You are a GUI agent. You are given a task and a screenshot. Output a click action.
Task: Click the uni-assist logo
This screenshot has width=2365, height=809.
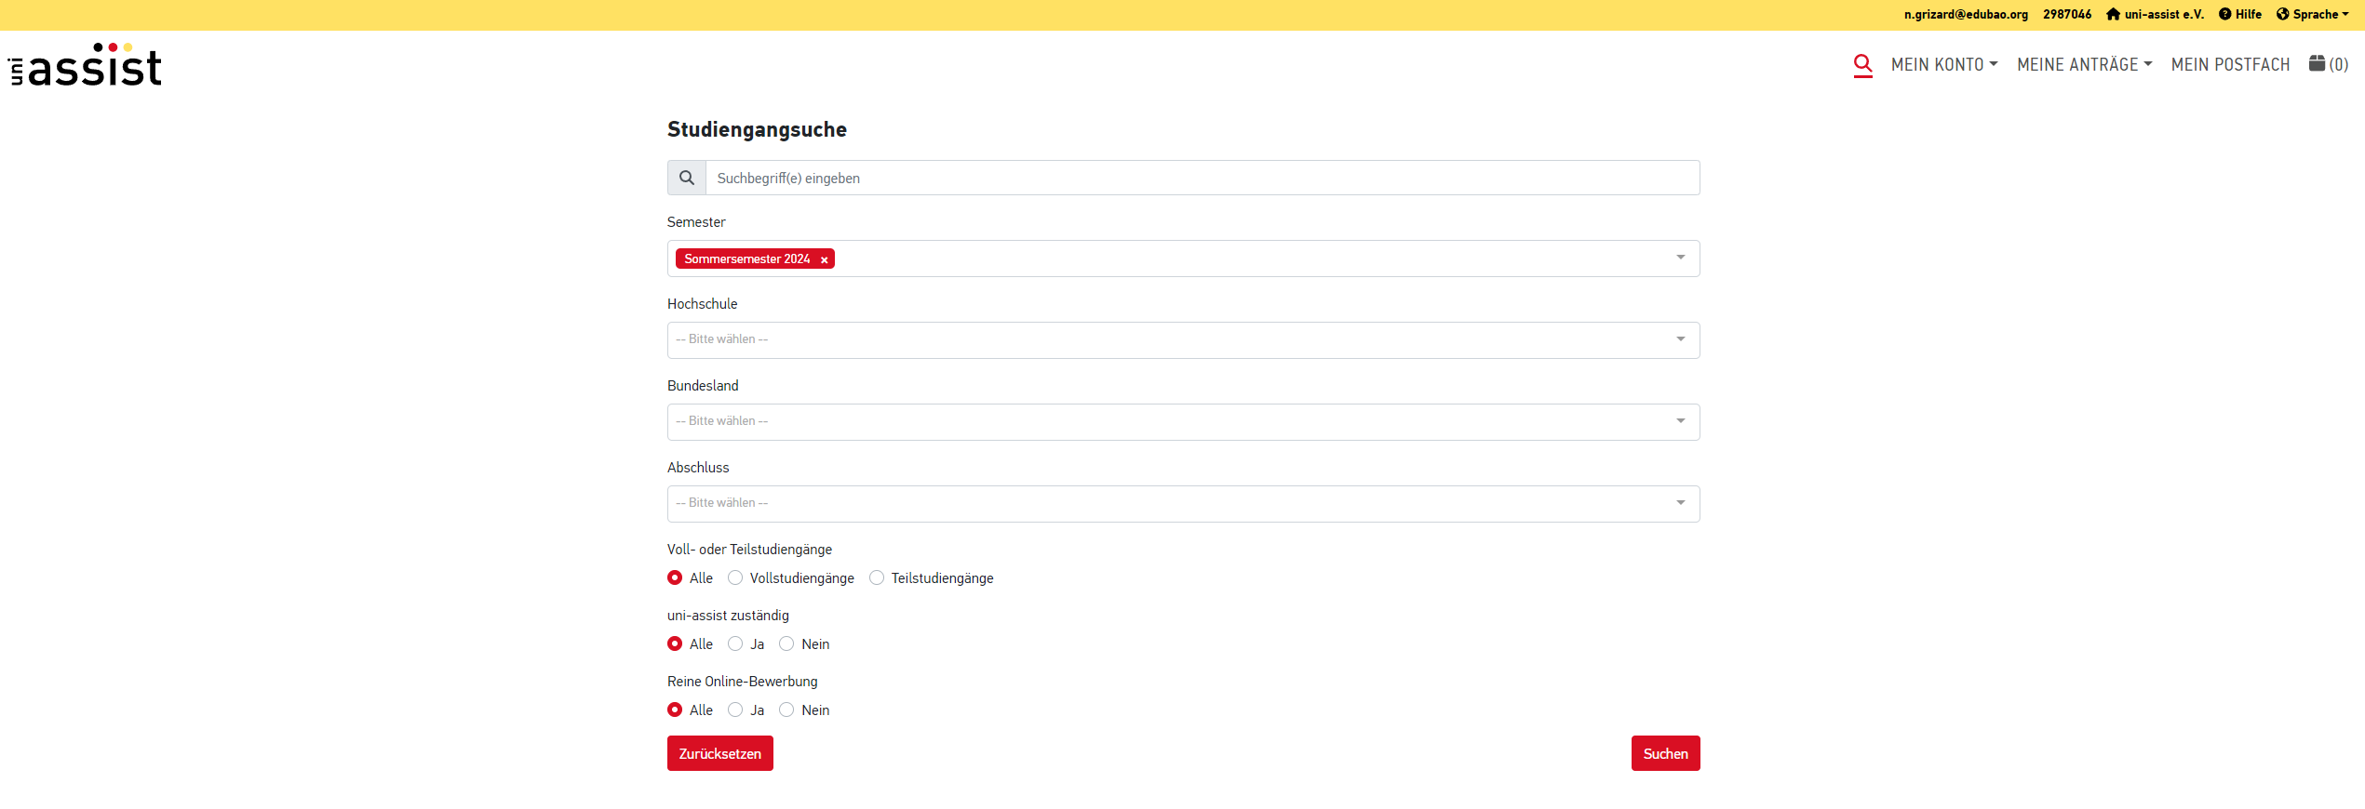pyautogui.click(x=86, y=65)
